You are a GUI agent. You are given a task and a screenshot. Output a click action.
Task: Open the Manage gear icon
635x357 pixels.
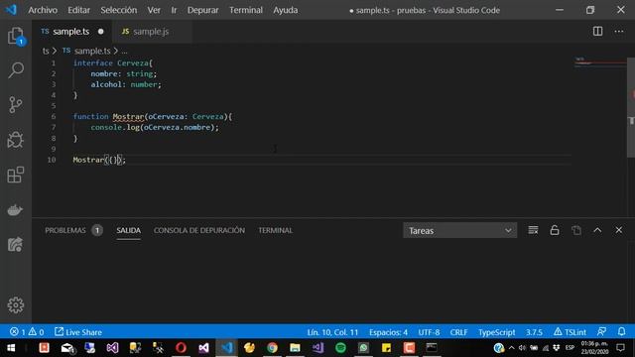pos(16,304)
